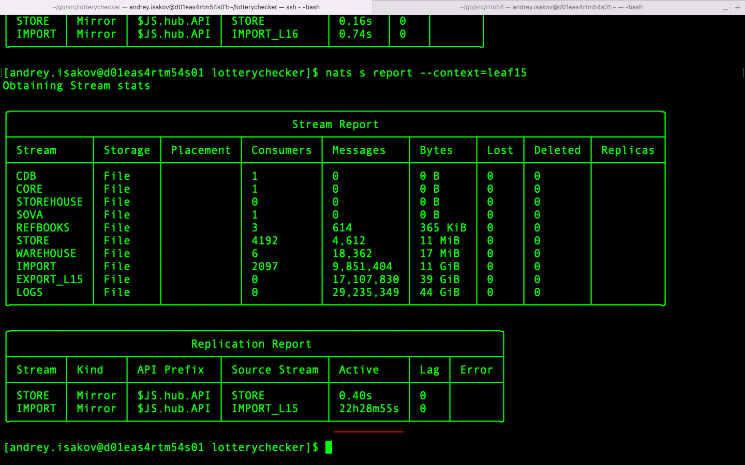
Task: Select the 'EXPORT_L15' stream name
Action: click(50, 280)
